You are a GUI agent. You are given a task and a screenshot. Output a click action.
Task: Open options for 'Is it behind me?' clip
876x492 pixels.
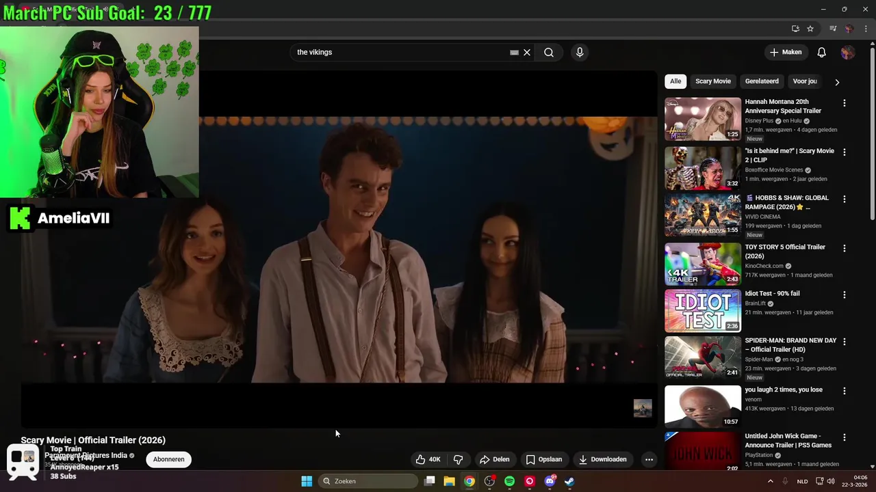pos(844,152)
